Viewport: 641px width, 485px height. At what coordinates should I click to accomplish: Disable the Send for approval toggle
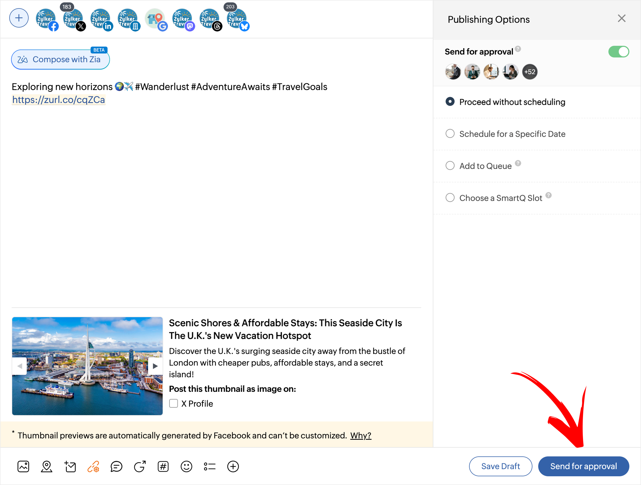point(618,52)
